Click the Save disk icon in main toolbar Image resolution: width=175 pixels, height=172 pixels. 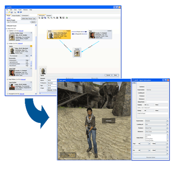(x=11, y=12)
